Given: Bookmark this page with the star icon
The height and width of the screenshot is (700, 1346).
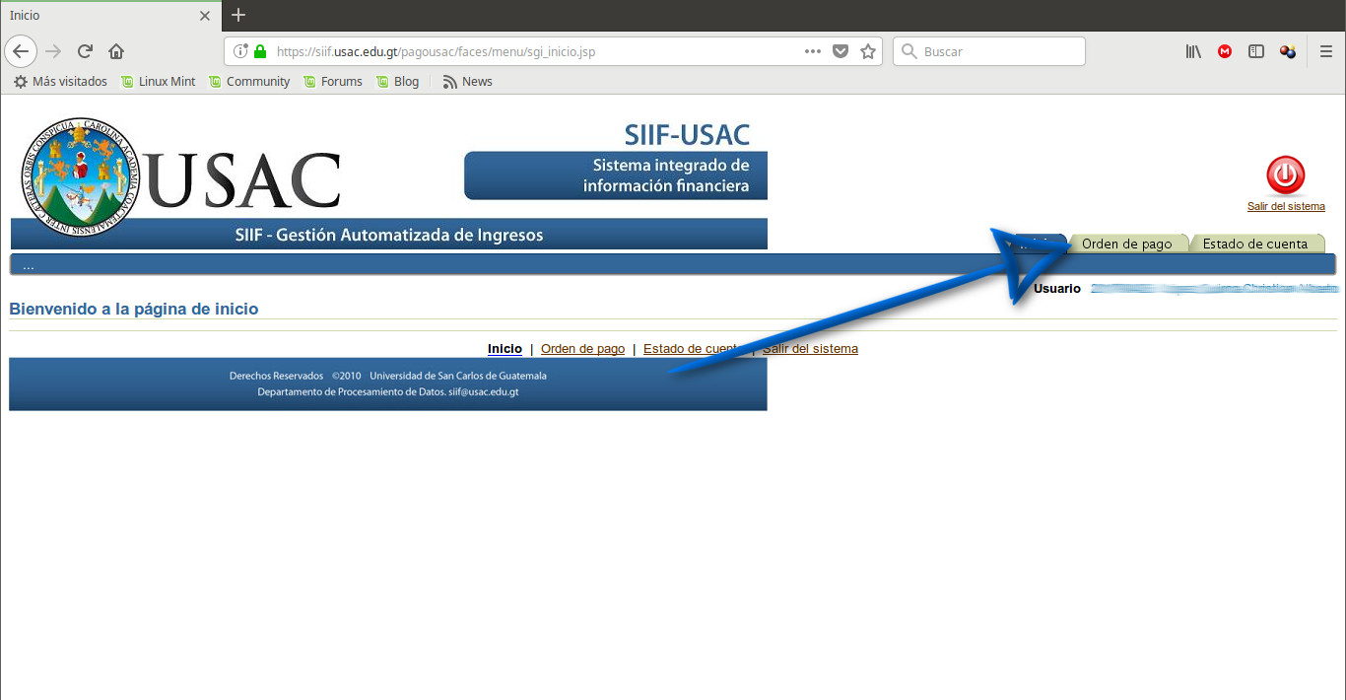Looking at the screenshot, I should pyautogui.click(x=868, y=51).
